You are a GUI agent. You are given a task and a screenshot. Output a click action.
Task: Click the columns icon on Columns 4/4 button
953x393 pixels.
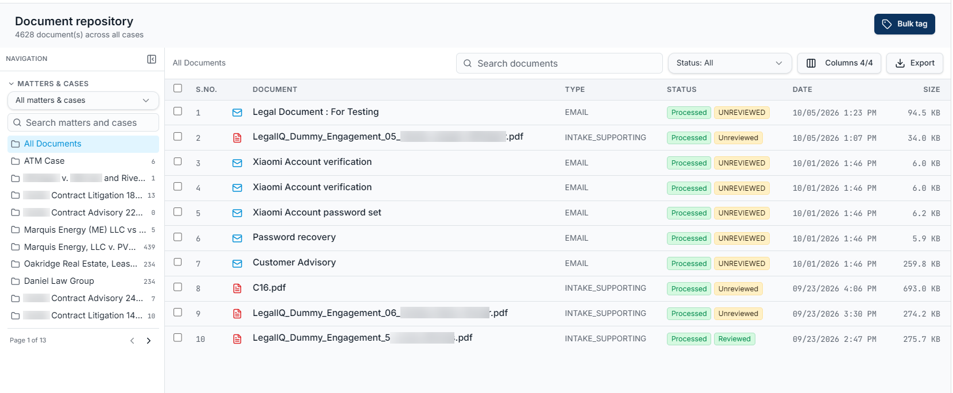811,63
